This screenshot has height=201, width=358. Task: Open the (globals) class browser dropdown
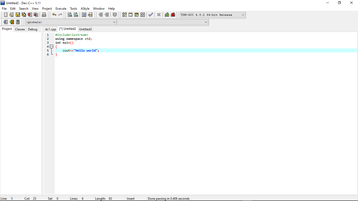pyautogui.click(x=114, y=22)
